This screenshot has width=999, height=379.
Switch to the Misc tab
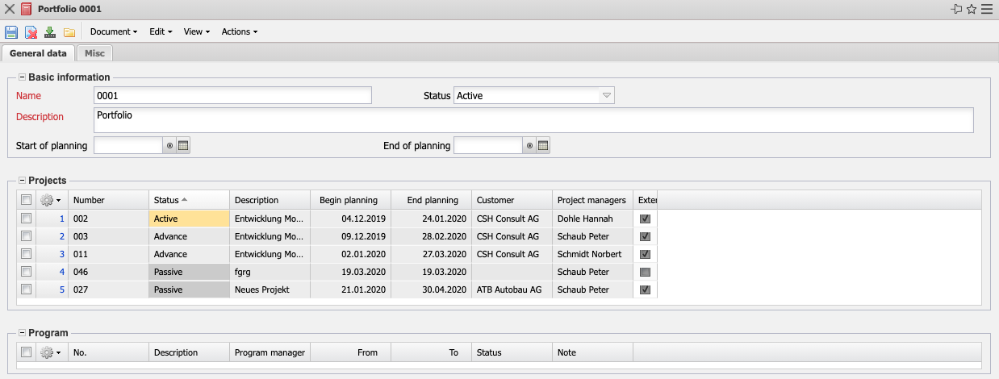pyautogui.click(x=94, y=53)
